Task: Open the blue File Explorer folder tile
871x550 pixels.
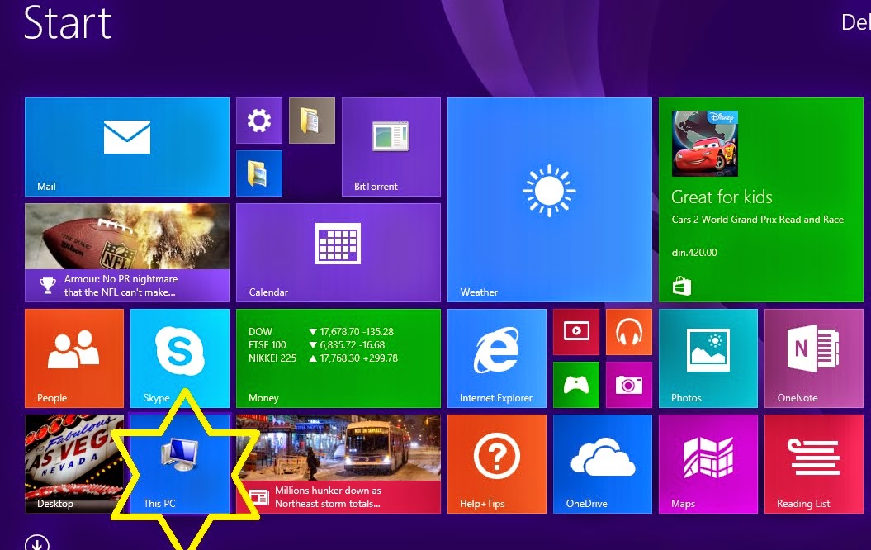Action: 259,173
